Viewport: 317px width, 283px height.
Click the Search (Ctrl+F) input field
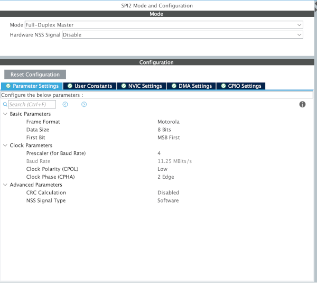click(32, 105)
